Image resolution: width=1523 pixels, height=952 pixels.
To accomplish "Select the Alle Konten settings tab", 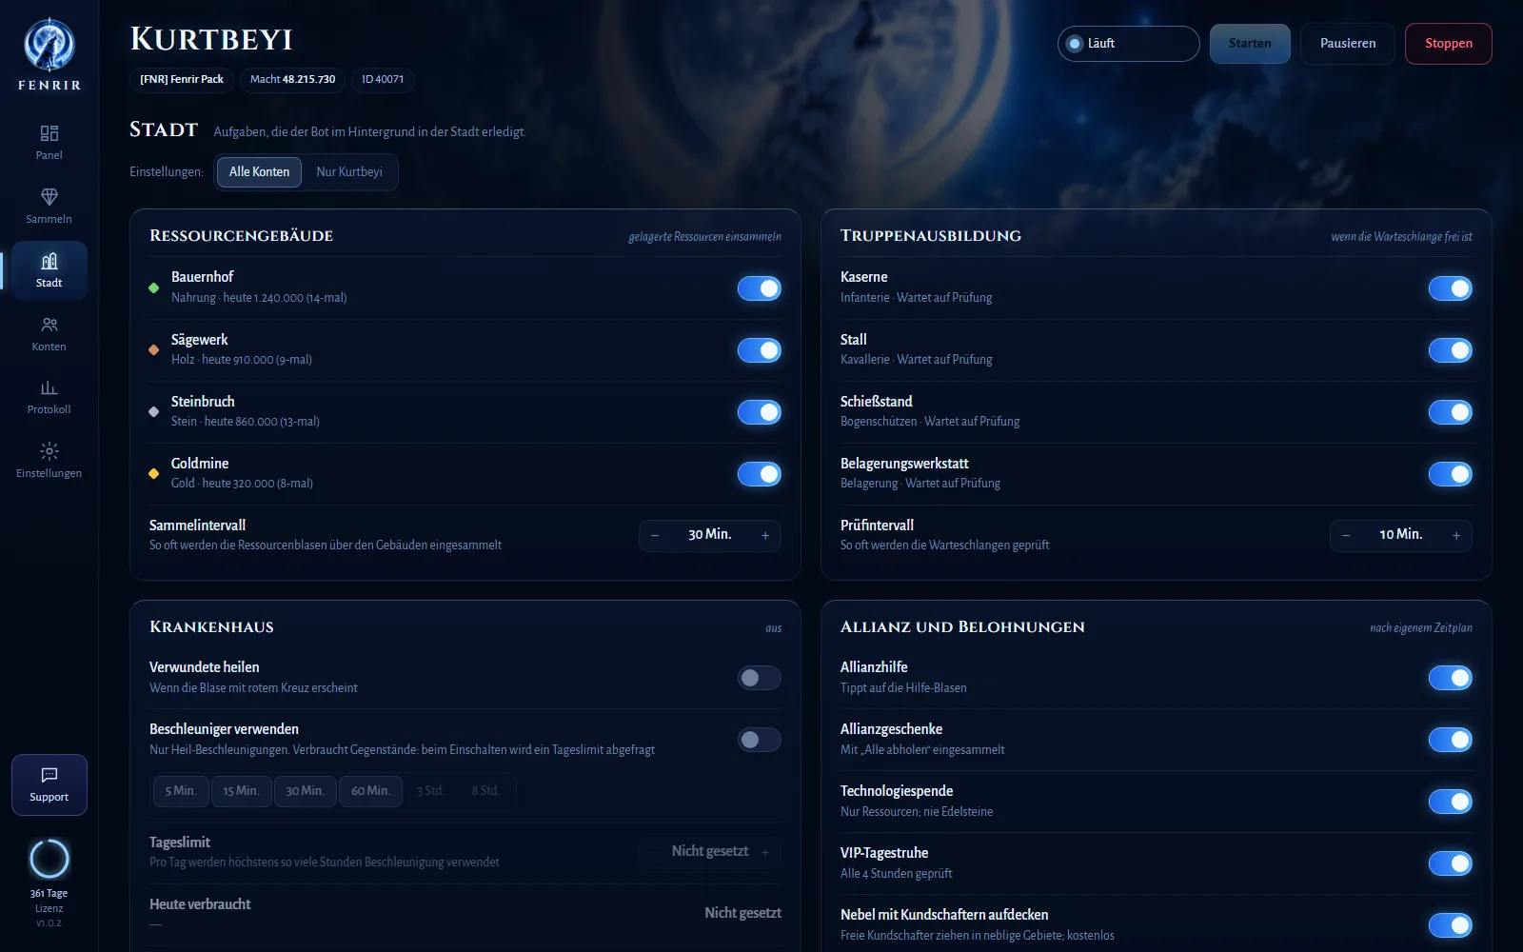I will (259, 172).
